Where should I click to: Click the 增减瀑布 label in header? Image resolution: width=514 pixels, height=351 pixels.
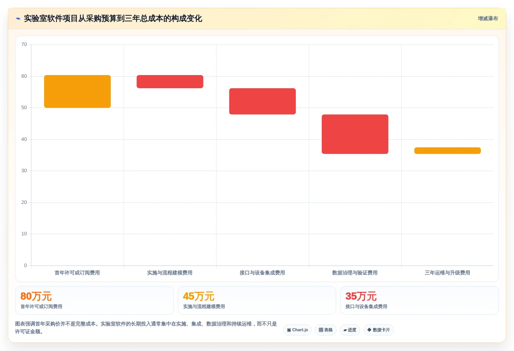tap(488, 19)
